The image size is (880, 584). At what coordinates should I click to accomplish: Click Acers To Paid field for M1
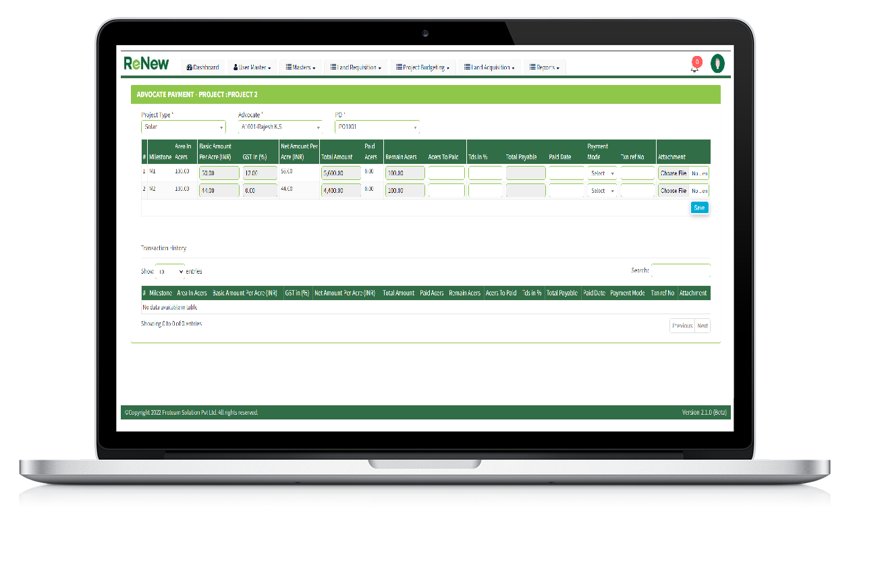coord(446,173)
